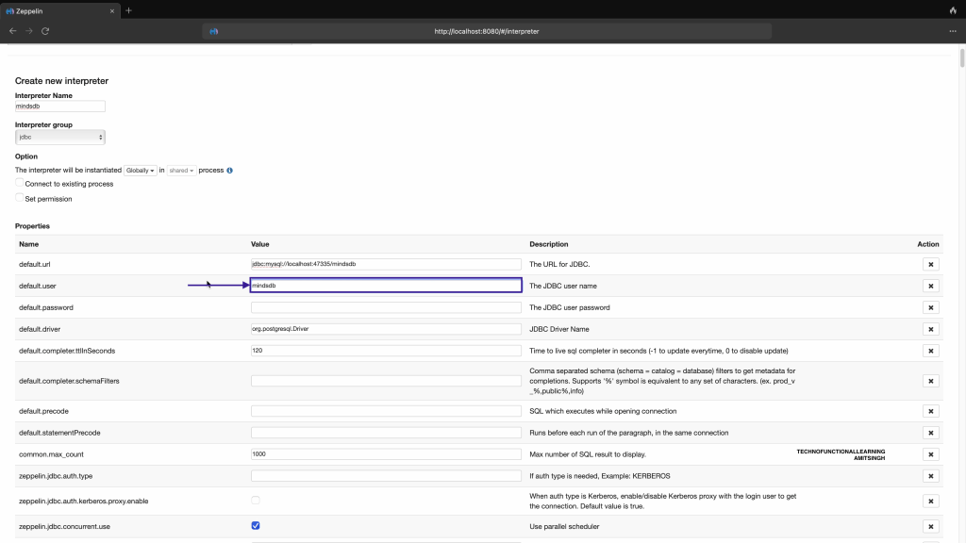The width and height of the screenshot is (966, 543).
Task: Uncheck zeppelin.jdbc.concurrent.use checkbox
Action: tap(256, 526)
